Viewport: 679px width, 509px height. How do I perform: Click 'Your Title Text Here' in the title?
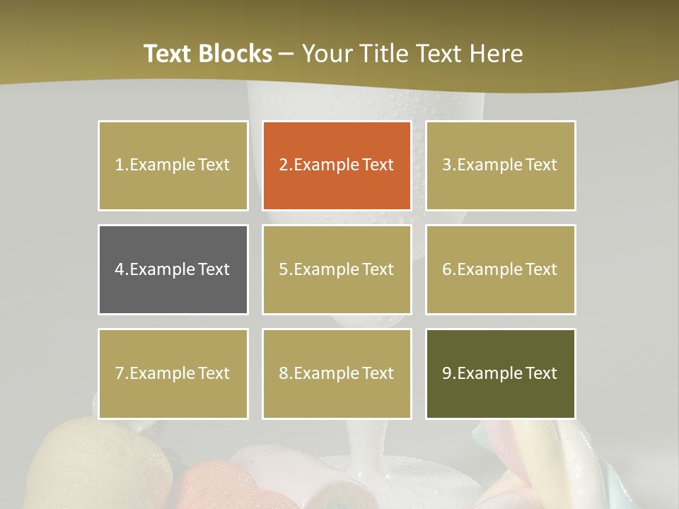point(412,54)
